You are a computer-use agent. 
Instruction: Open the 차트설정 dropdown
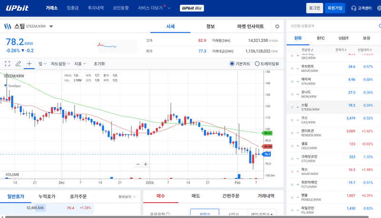coord(60,63)
